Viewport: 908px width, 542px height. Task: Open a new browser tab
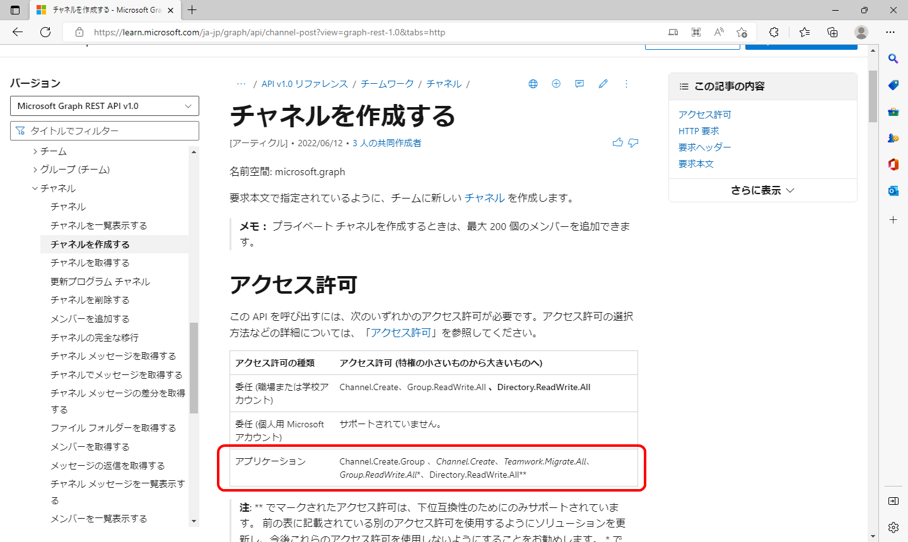[x=192, y=10]
